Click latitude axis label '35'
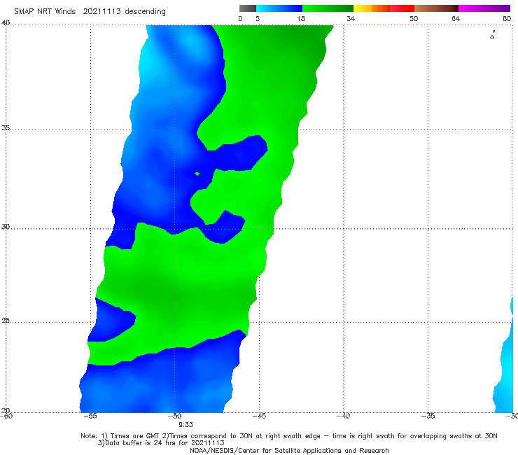 6,127
